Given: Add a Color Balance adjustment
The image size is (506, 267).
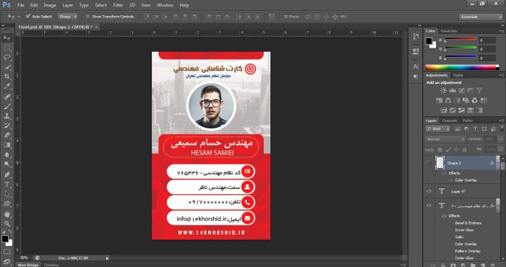Looking at the screenshot, I should (x=448, y=100).
